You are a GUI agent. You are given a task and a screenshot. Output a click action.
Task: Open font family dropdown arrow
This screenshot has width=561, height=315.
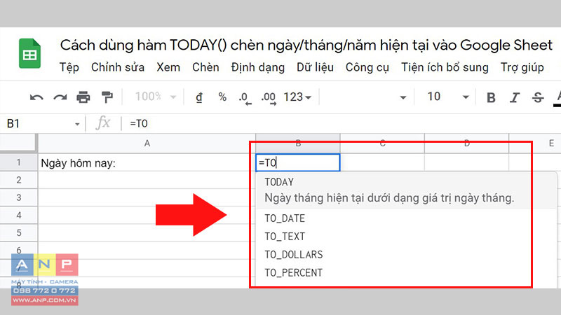click(403, 97)
